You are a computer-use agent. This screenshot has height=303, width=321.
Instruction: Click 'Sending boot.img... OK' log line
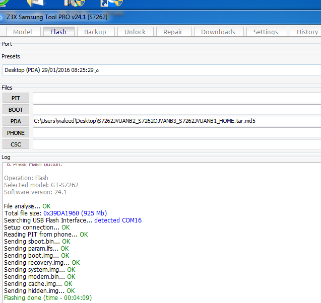pos(37,256)
